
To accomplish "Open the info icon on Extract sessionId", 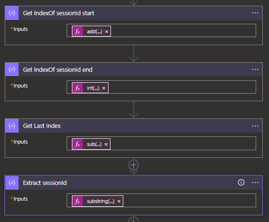I will 241,183.
